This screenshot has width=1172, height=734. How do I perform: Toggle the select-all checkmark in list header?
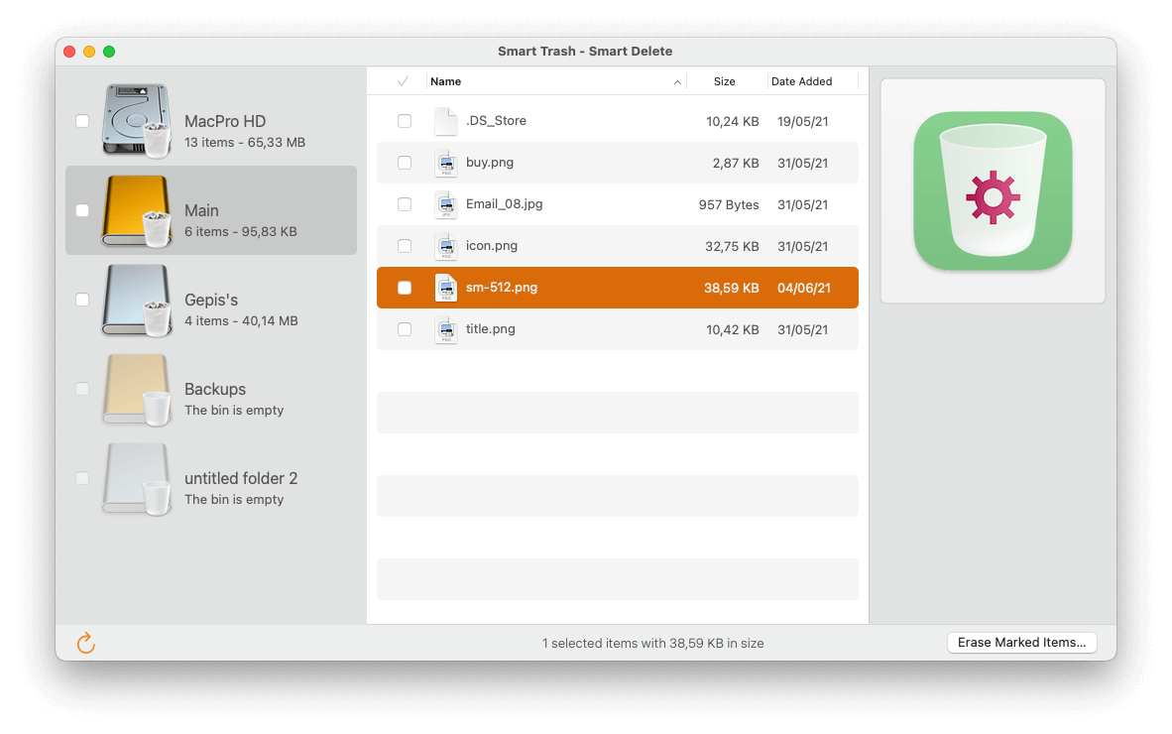pyautogui.click(x=404, y=81)
